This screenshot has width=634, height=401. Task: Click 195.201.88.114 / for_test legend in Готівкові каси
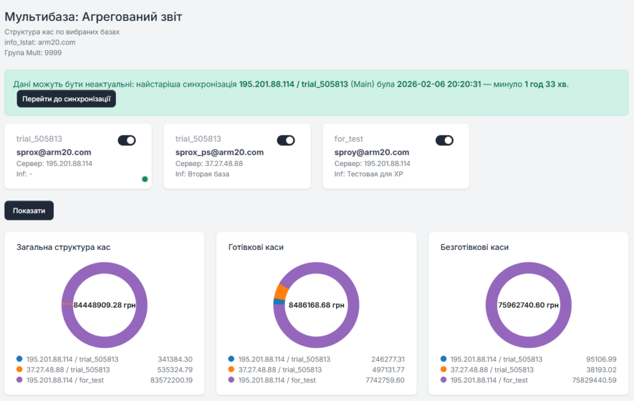pos(277,380)
